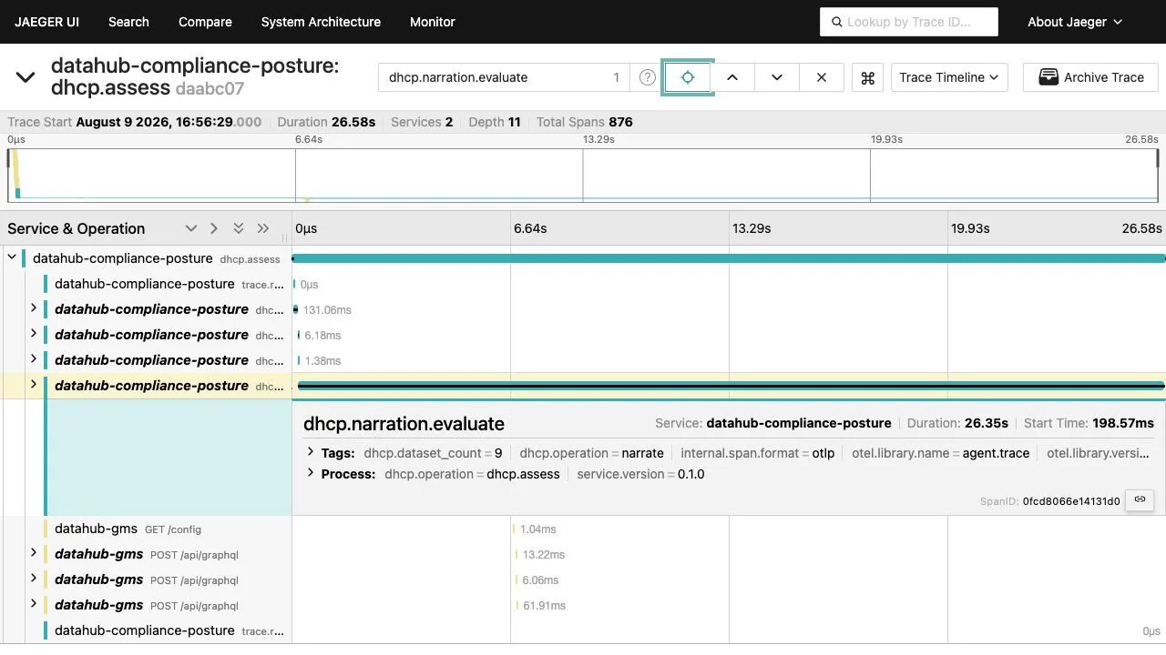
Task: Expand datahub-gms POST span with 61.91ms
Action: [x=34, y=604]
